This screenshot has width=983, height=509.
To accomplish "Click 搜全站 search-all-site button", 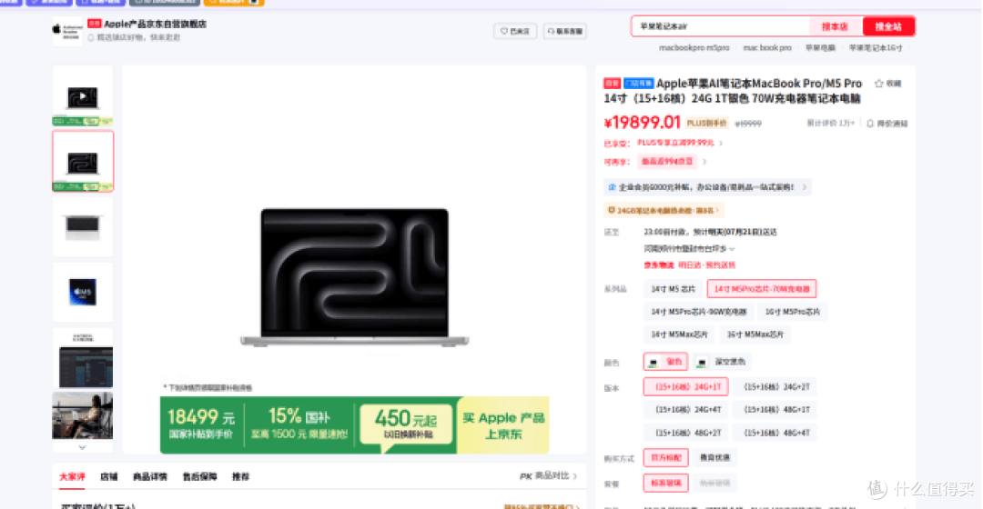I will (888, 26).
